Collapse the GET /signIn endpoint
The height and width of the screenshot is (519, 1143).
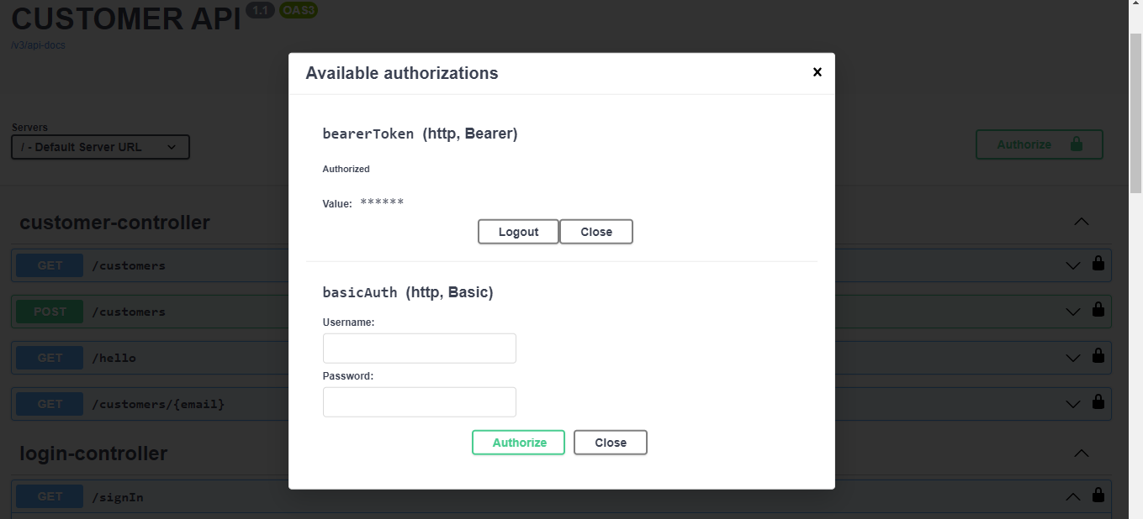(x=1072, y=495)
